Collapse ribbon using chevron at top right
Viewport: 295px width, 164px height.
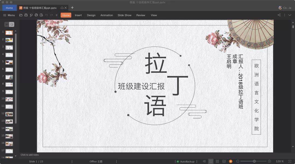coord(290,15)
